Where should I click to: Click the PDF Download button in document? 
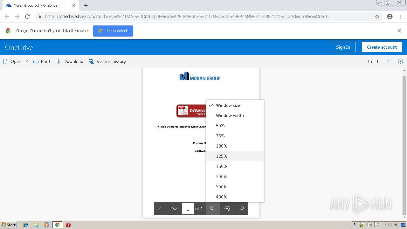(x=191, y=111)
